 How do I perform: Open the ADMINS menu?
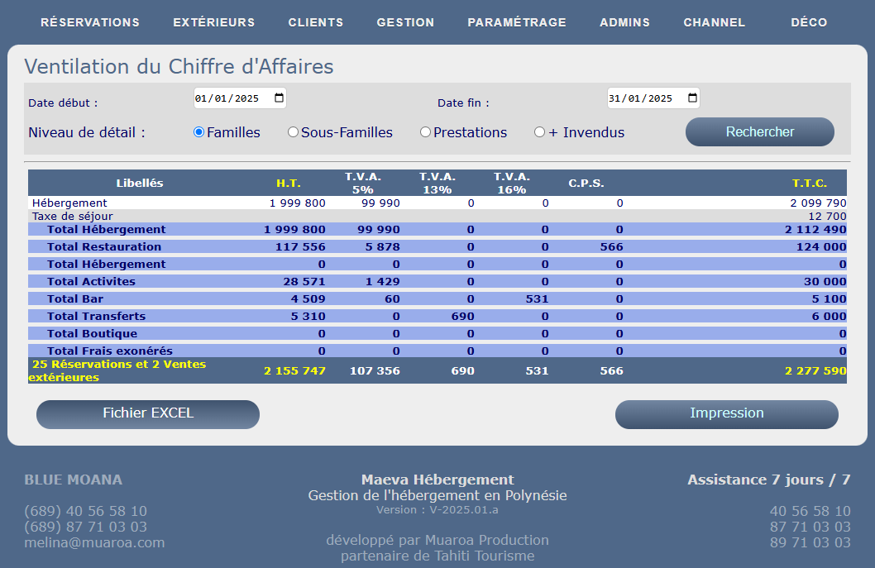pos(624,22)
